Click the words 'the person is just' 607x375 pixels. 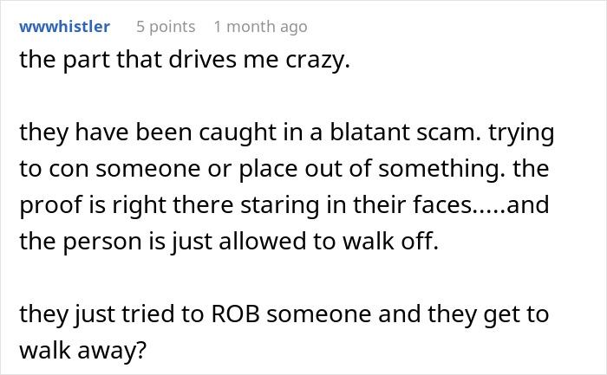coord(115,242)
